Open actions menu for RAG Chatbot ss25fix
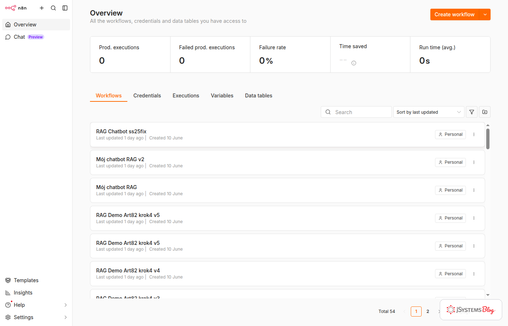The height and width of the screenshot is (326, 508). click(x=474, y=134)
